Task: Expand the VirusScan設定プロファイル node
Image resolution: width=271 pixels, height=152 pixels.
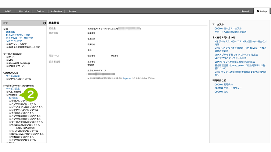Action: click(10, 125)
